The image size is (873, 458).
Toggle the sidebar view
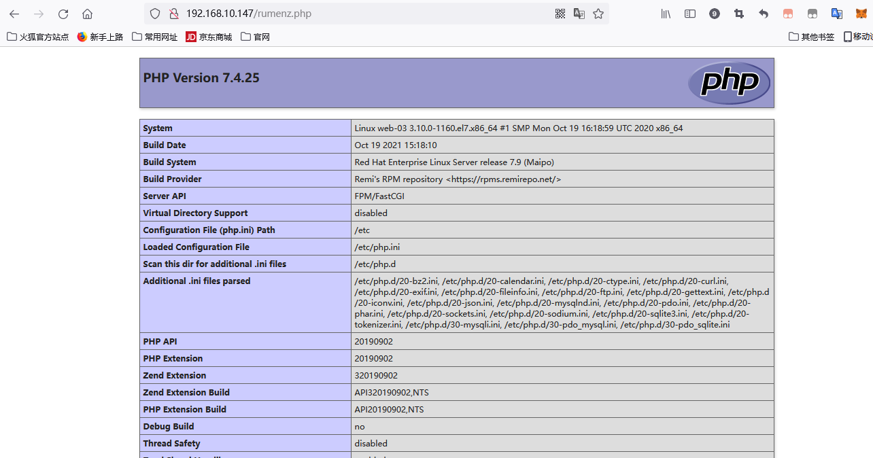coord(690,14)
